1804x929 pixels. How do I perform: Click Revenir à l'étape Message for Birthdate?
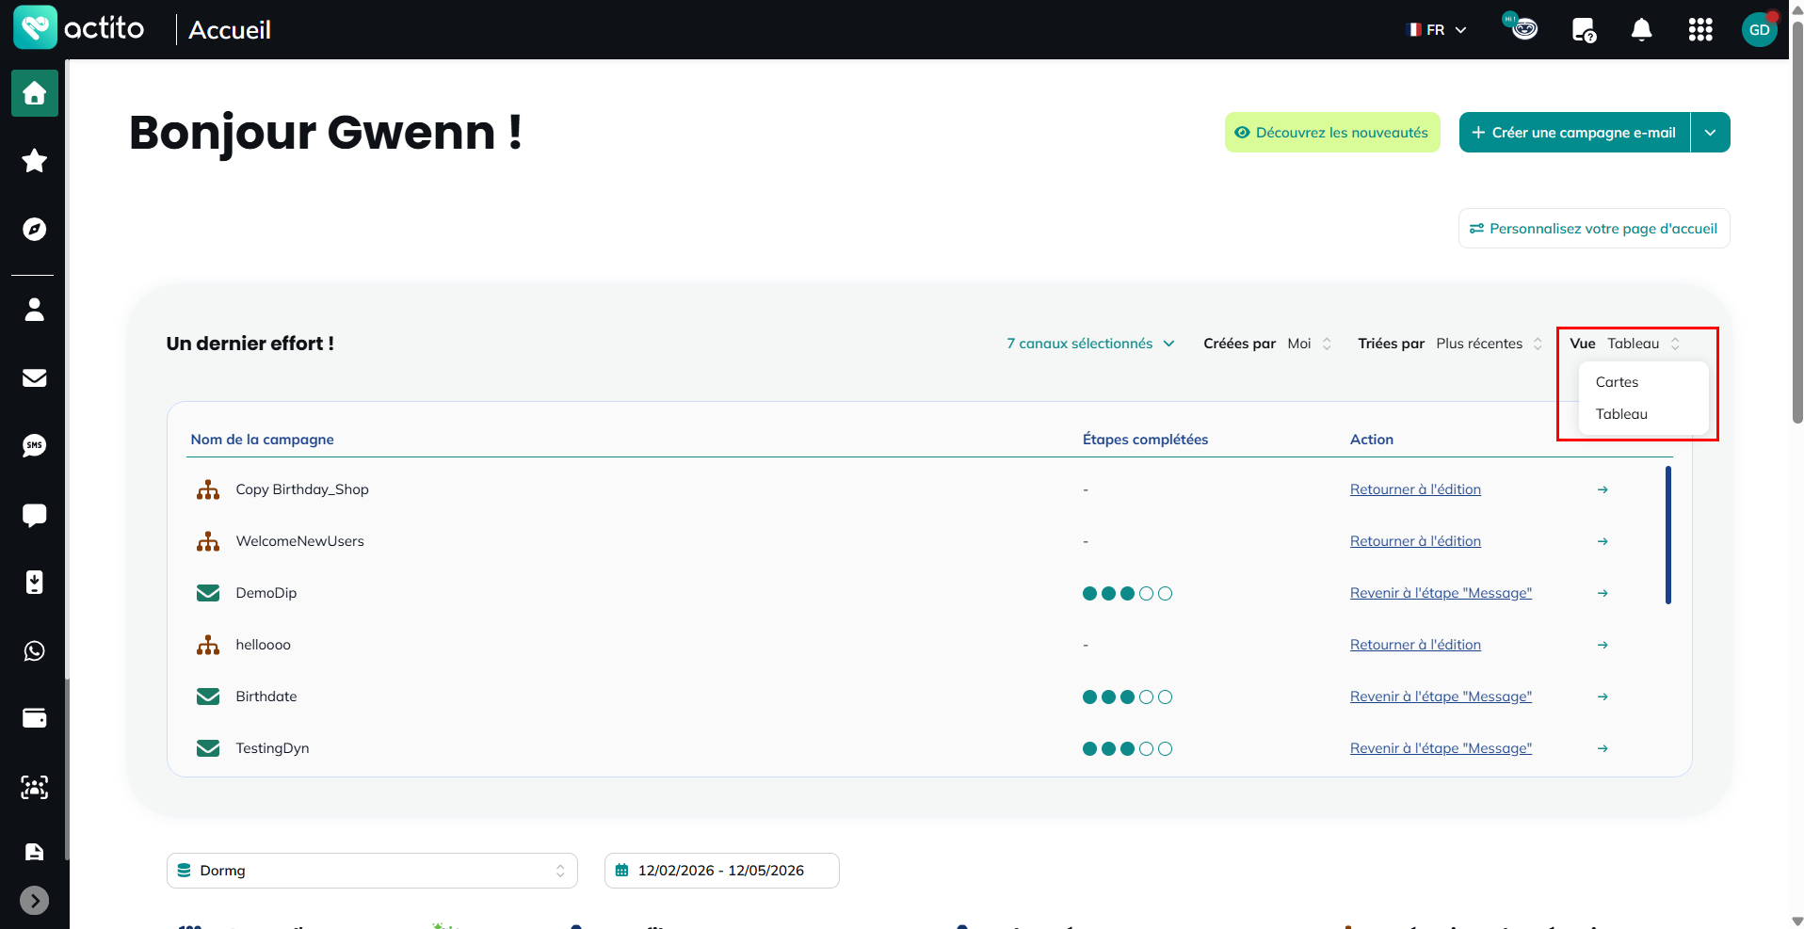tap(1441, 697)
